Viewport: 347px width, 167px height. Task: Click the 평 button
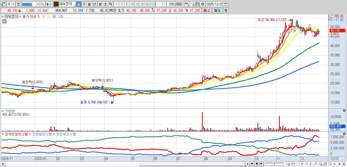coord(226,10)
